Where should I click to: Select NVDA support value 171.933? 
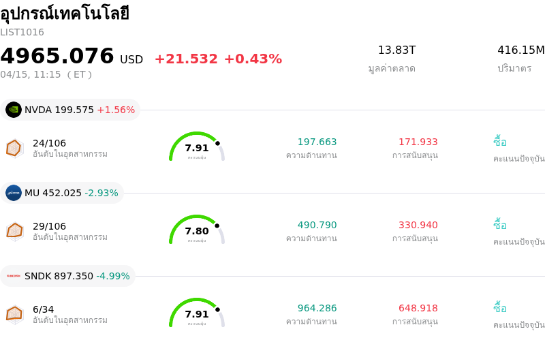tap(418, 142)
